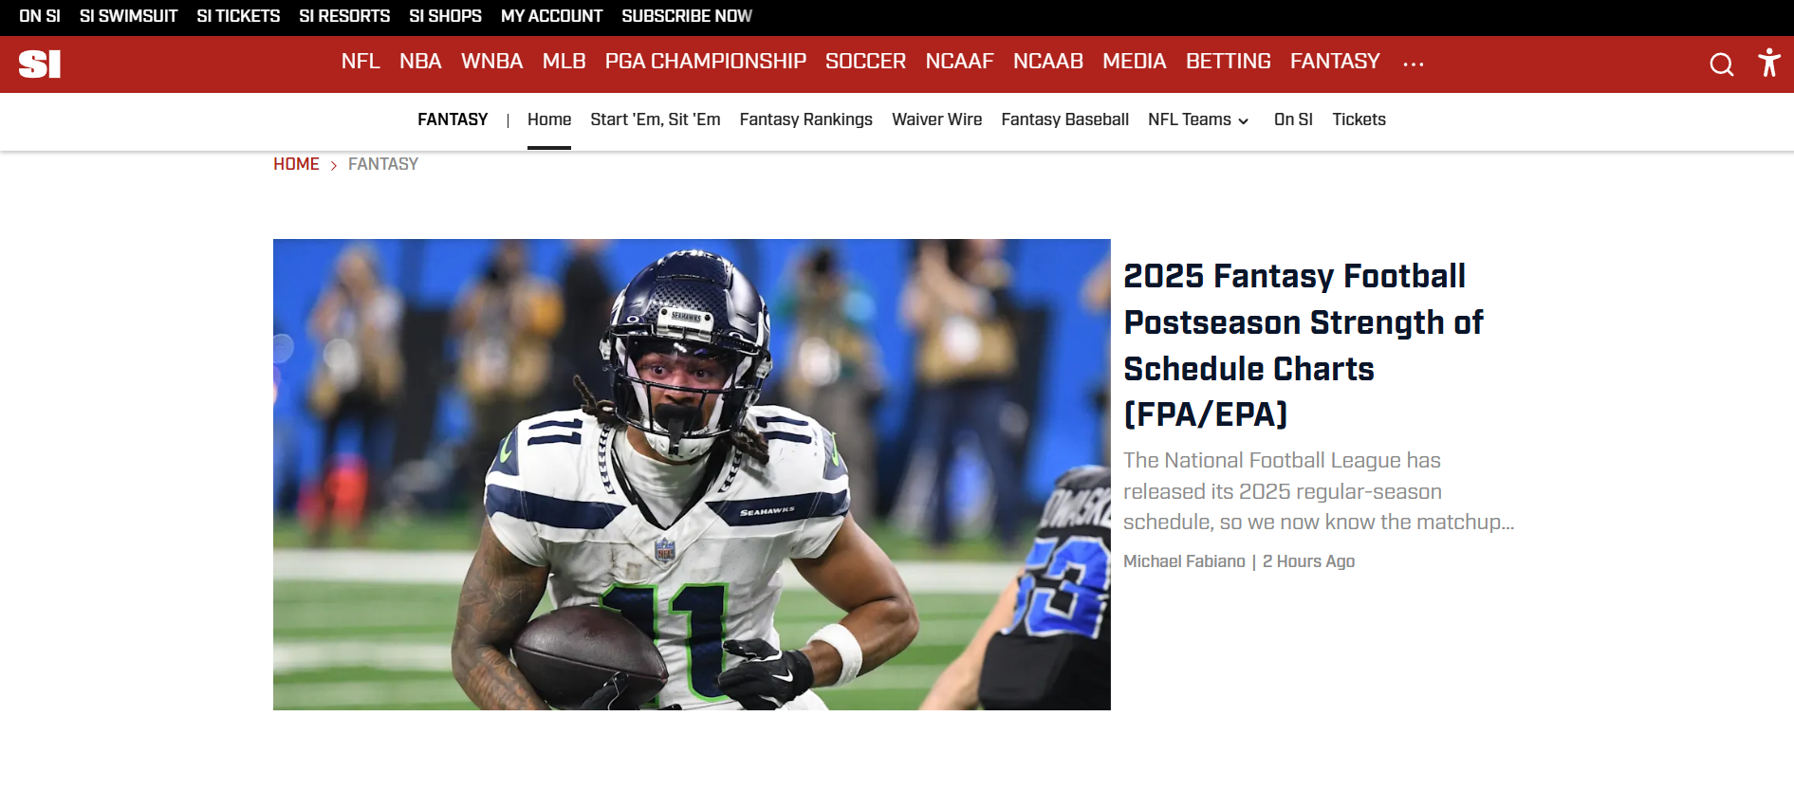Go to Fantasy Rankings tab

click(805, 119)
